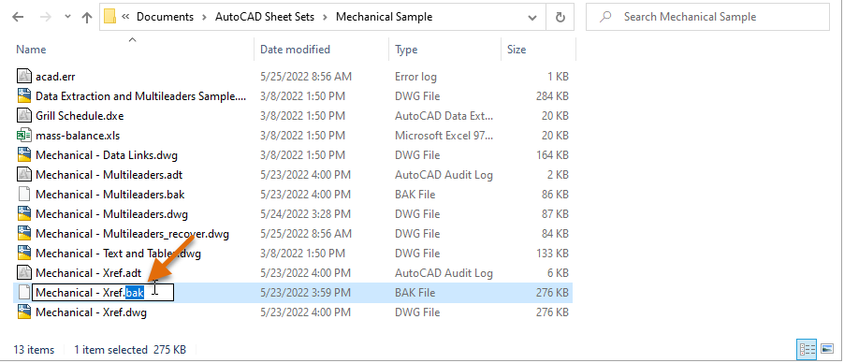The height and width of the screenshot is (363, 844).
Task: Switch to Details view icon
Action: point(808,349)
